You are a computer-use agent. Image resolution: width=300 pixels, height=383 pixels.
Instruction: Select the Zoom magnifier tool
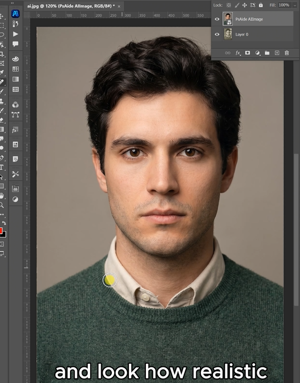pyautogui.click(x=2, y=205)
